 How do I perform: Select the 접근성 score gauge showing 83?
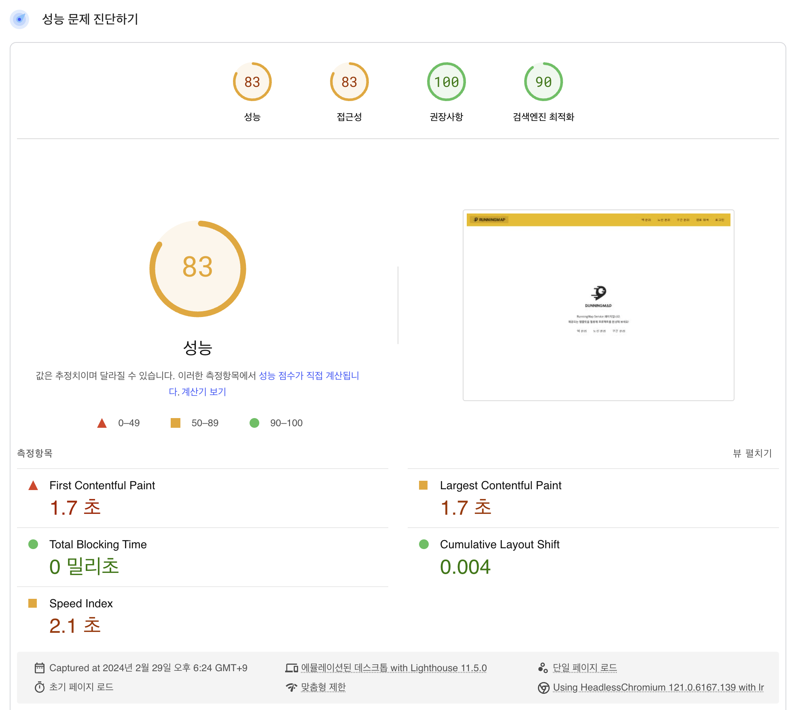[349, 82]
